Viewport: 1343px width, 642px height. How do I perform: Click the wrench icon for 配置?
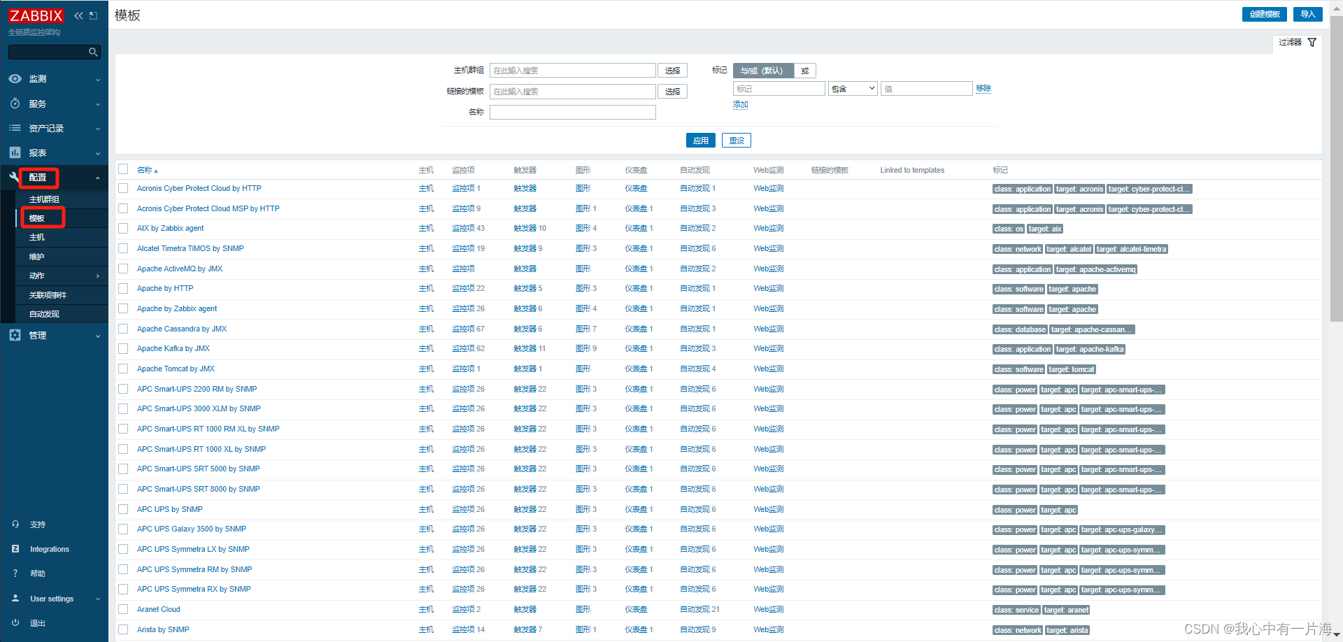[15, 177]
